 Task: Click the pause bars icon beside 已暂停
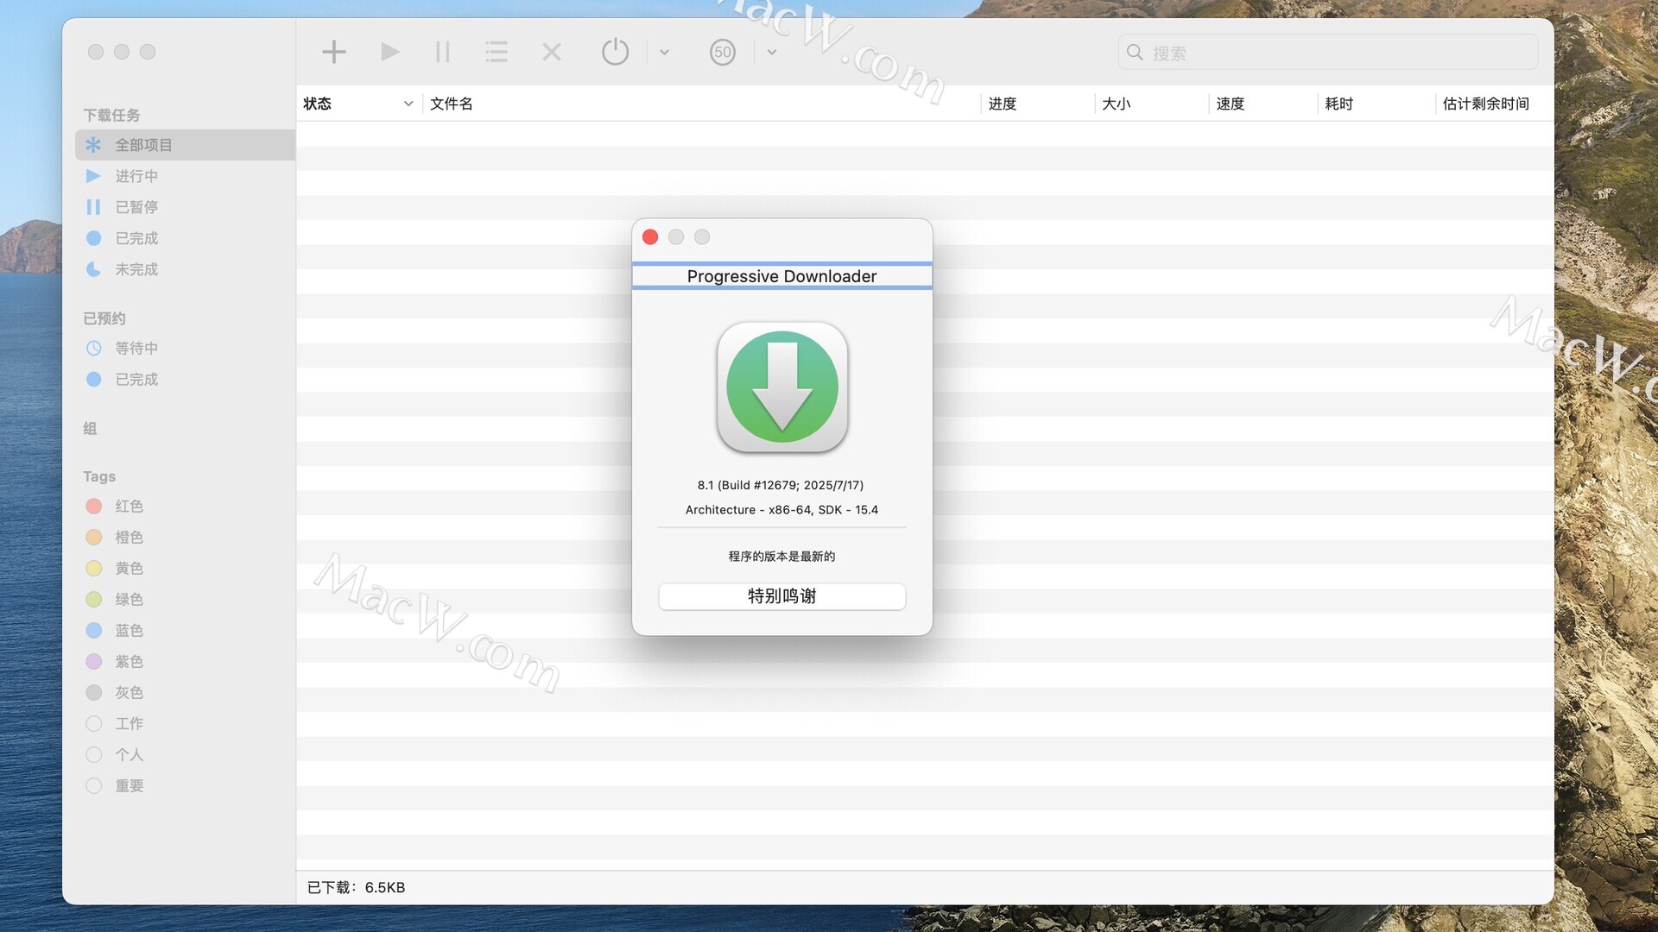pos(93,207)
